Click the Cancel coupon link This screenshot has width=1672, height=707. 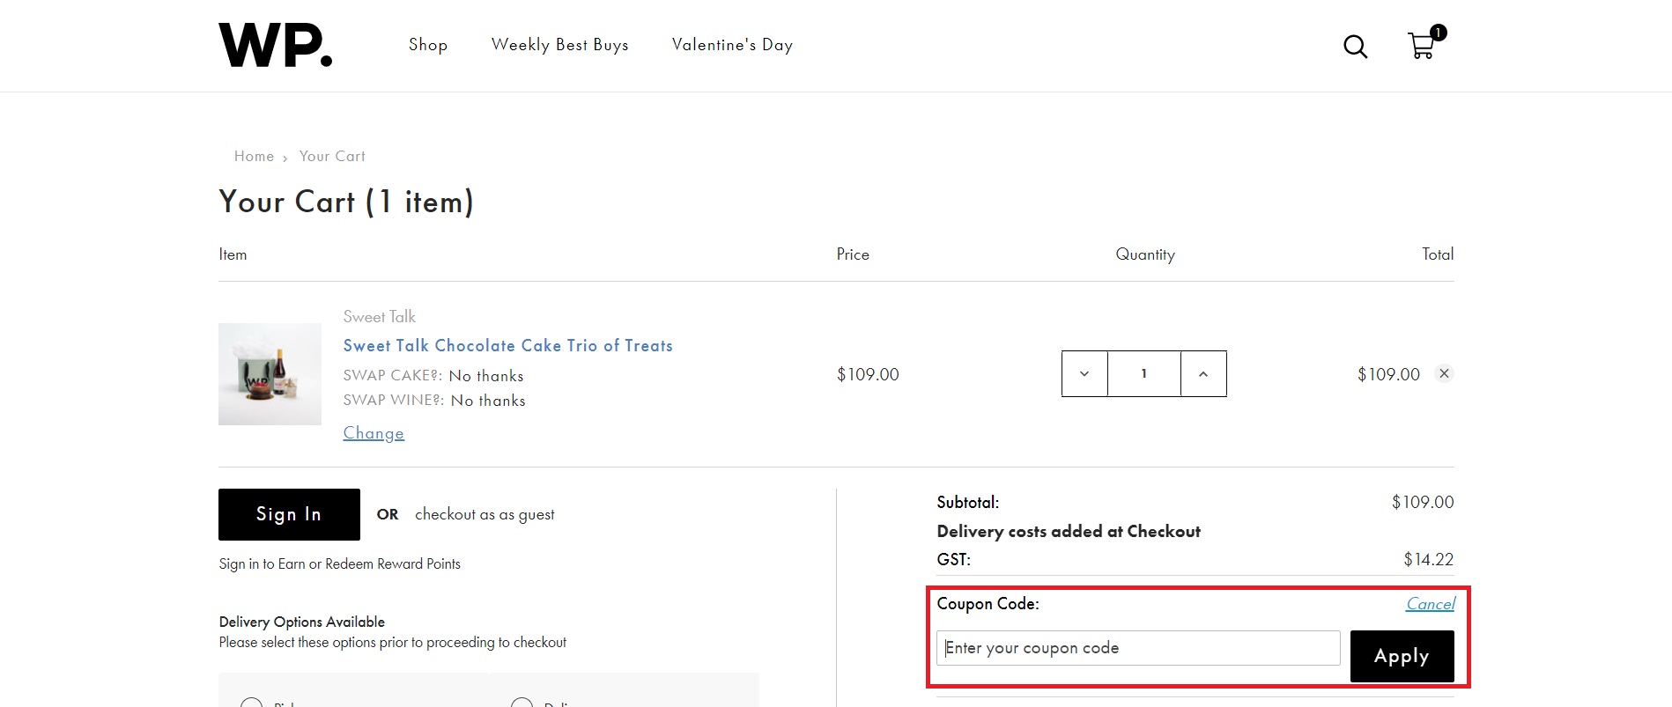point(1430,604)
